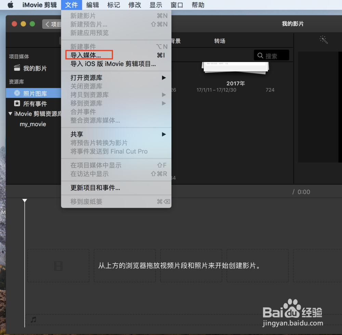
Task: Switch to the 转场 tab
Action: tap(220, 41)
